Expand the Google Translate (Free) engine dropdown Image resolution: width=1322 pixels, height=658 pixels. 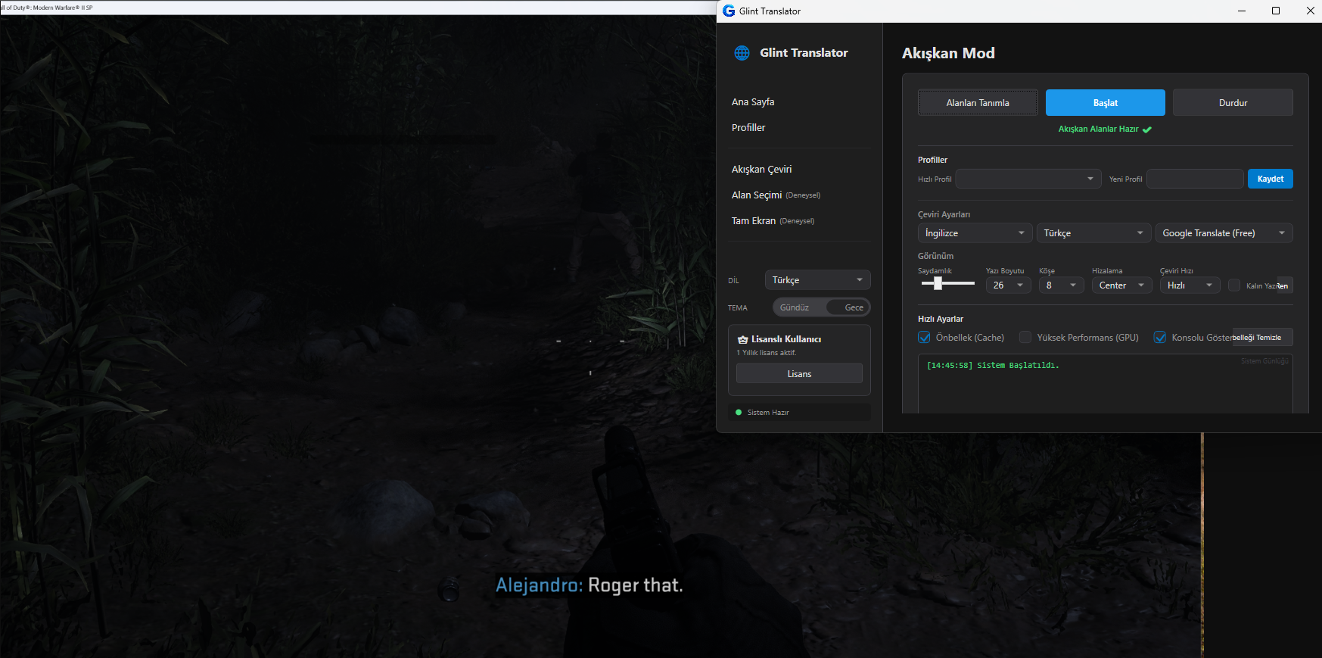(1223, 233)
